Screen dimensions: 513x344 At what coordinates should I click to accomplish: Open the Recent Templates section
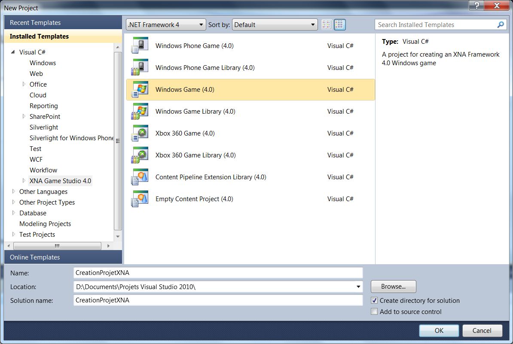coord(35,23)
